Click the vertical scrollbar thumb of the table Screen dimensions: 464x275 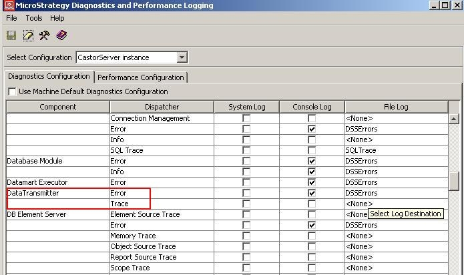pos(453,181)
